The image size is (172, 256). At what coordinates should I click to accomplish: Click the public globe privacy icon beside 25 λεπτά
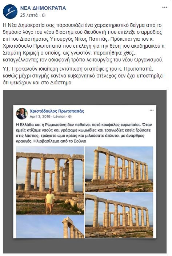tap(44, 15)
